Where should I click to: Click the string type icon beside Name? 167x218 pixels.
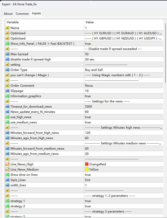[x=7, y=28]
